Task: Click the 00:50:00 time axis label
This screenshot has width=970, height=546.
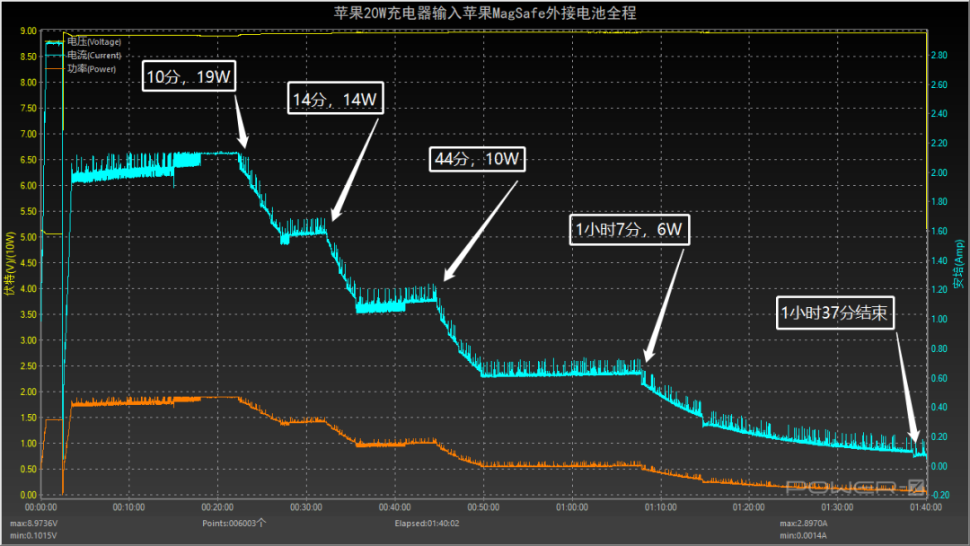Action: [x=483, y=507]
